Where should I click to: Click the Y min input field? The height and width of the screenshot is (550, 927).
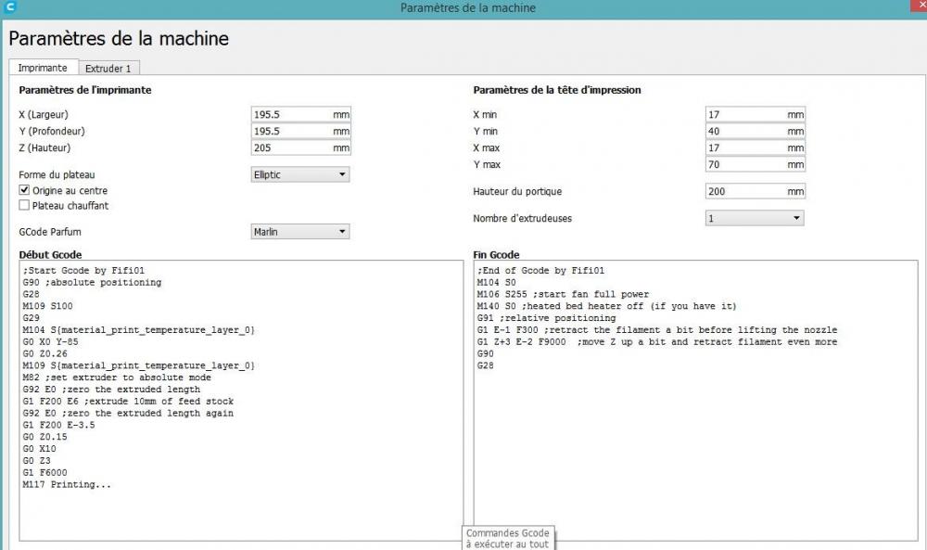(755, 132)
